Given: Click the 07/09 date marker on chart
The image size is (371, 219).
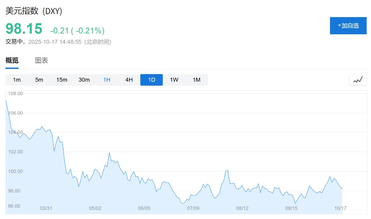Looking at the screenshot, I should (193, 208).
